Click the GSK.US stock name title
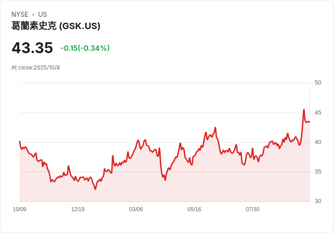 tap(56, 26)
